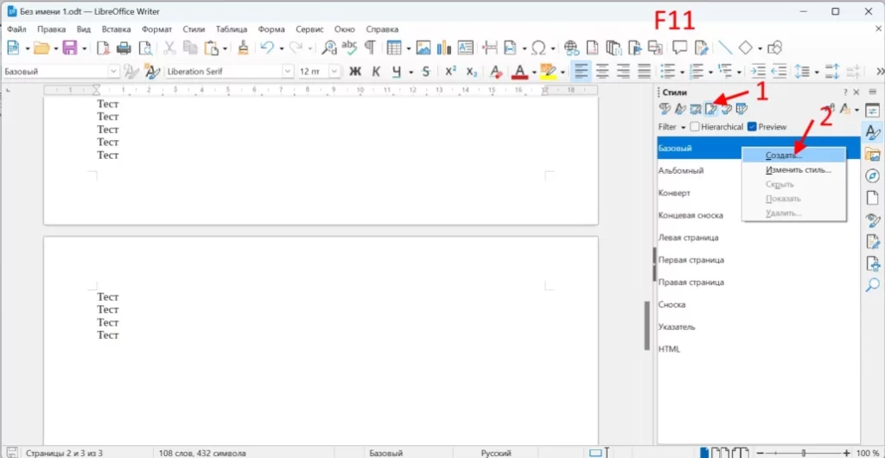Insert a page break icon

click(491, 48)
